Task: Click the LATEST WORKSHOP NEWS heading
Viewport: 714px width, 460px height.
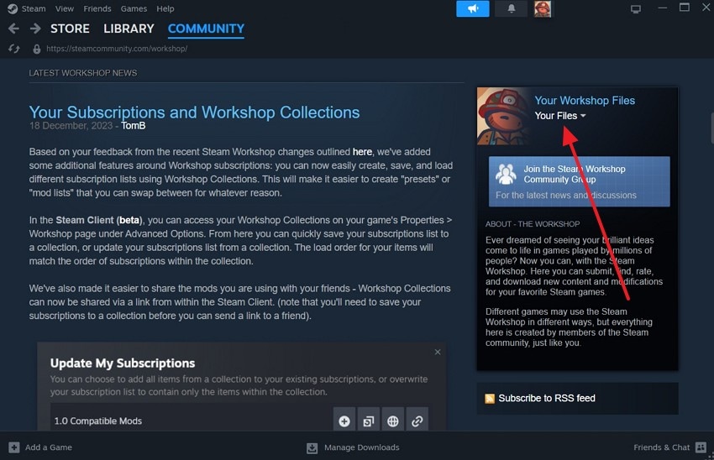Action: coord(83,73)
